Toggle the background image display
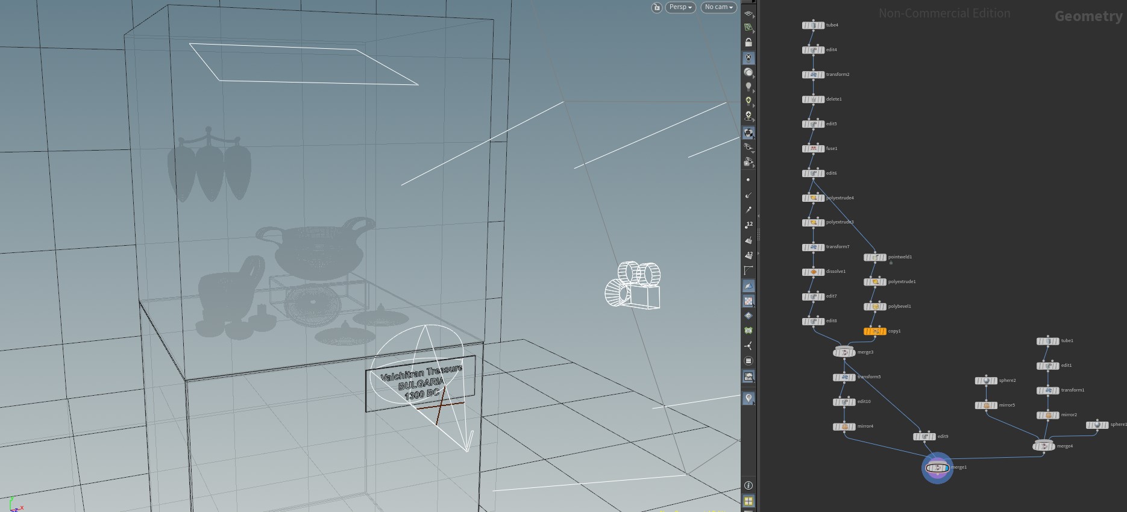 point(749,376)
